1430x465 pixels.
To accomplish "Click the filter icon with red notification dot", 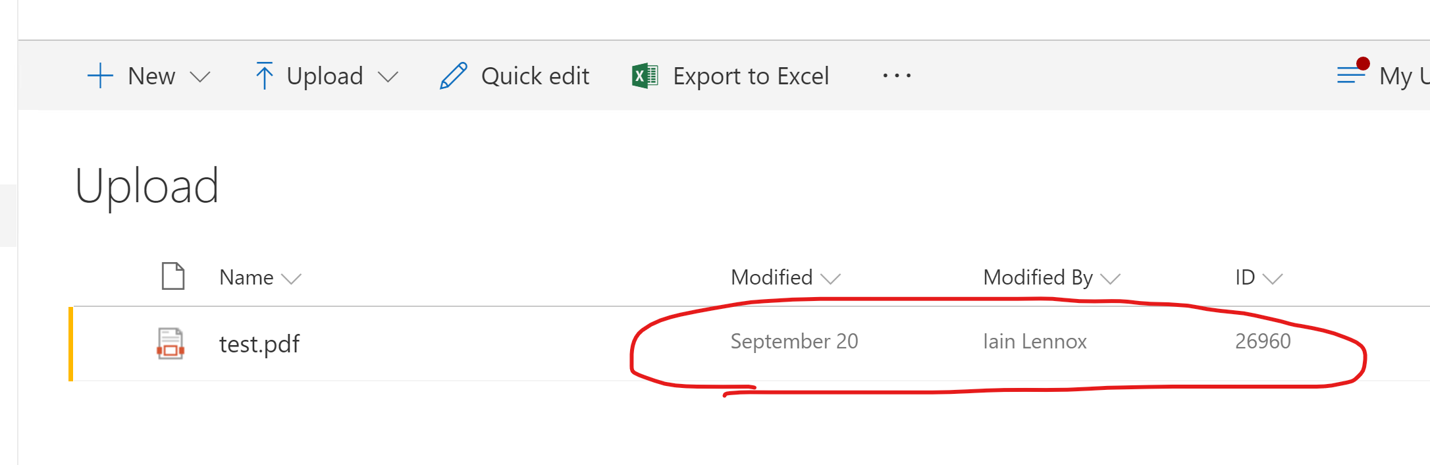I will 1350,74.
